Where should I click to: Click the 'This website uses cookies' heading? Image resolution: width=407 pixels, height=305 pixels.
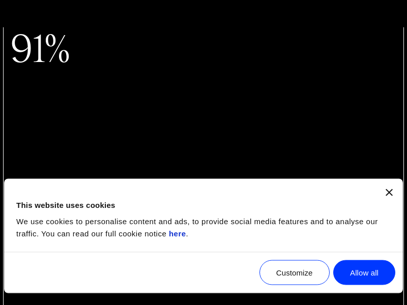(66, 205)
